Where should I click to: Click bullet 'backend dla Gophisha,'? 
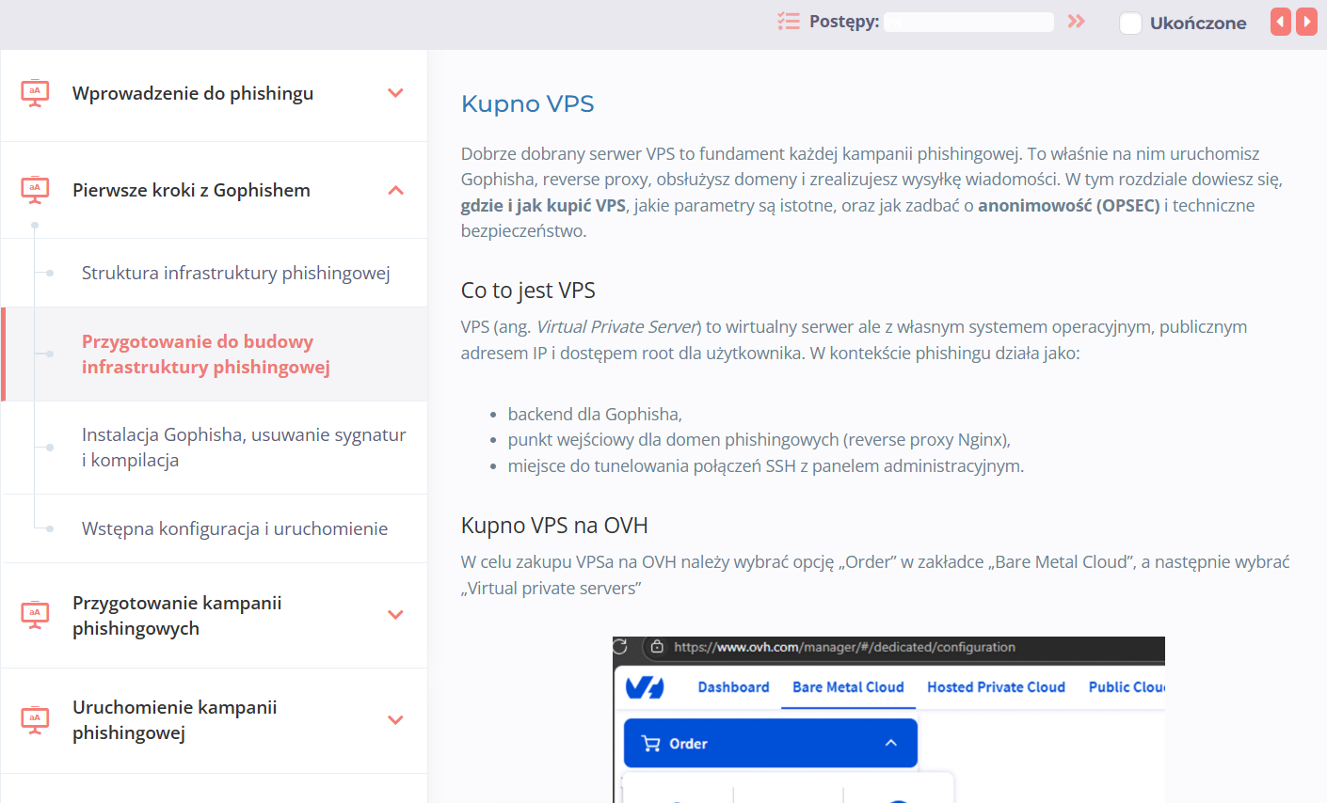[595, 414]
